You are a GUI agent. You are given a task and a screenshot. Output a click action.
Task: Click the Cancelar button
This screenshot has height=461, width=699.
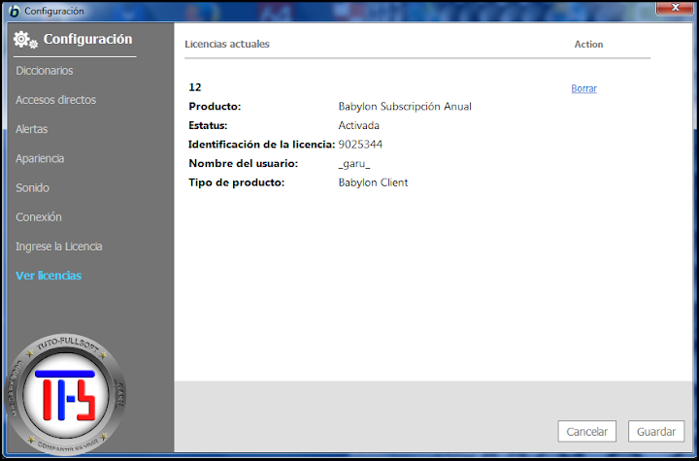[586, 432]
